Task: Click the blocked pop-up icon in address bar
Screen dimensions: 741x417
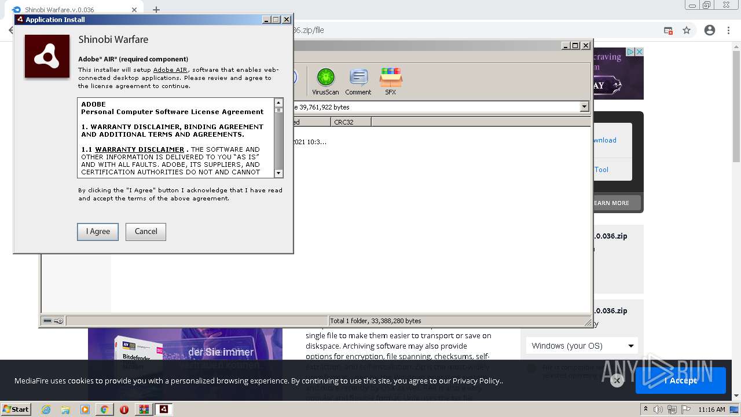Action: pyautogui.click(x=668, y=30)
